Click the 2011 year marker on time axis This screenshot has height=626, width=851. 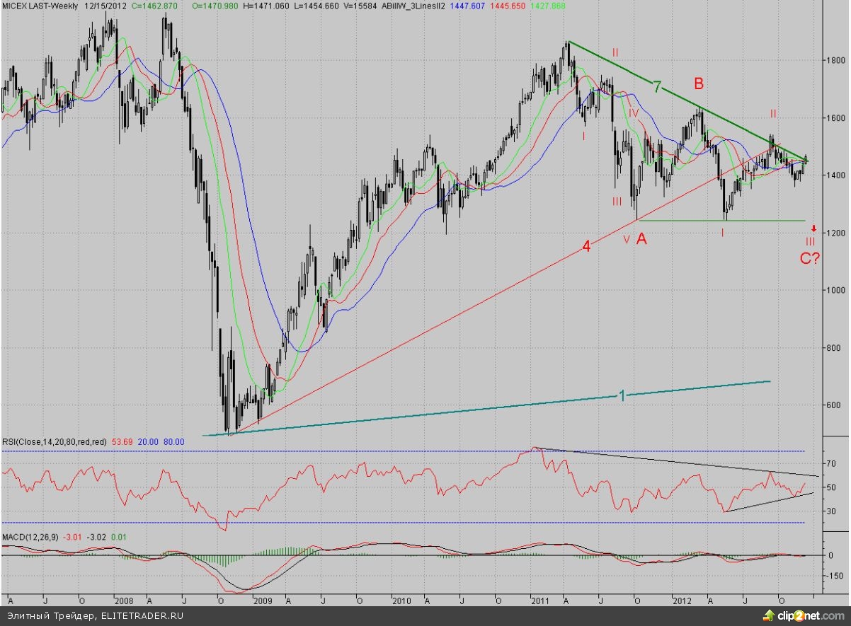tap(541, 601)
